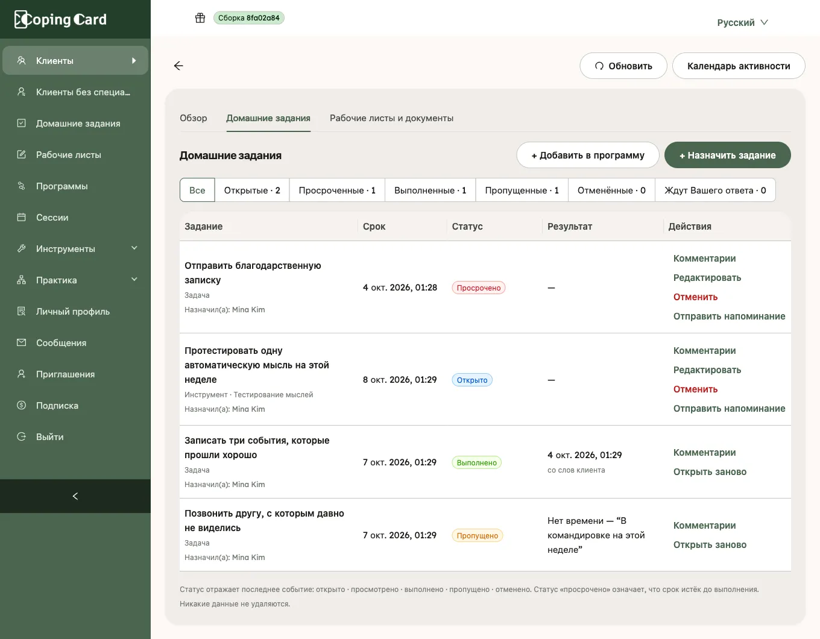Click + Назначить задание button

coord(728,155)
